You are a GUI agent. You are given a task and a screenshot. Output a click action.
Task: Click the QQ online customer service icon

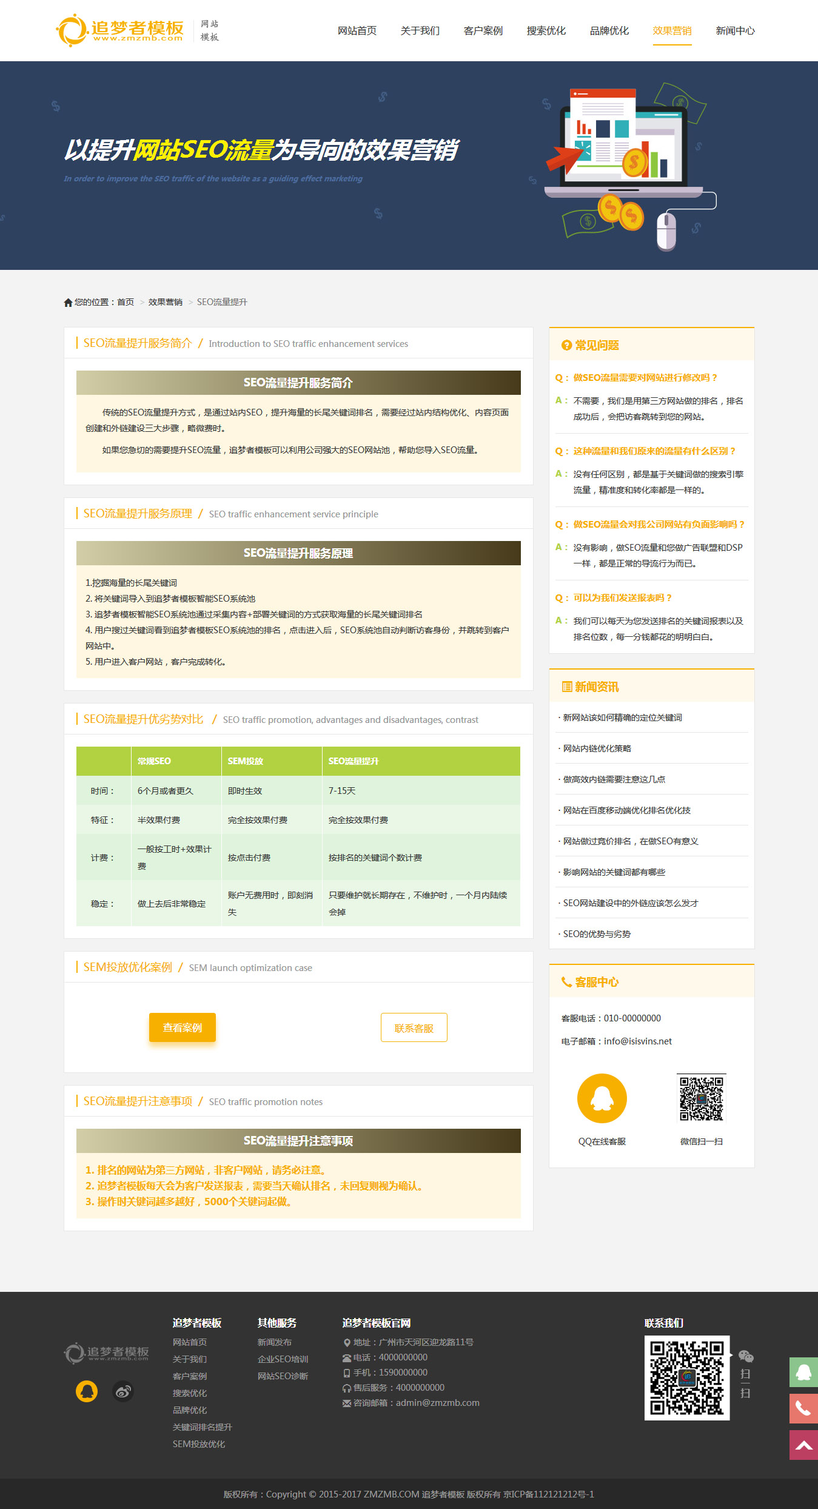[602, 1098]
